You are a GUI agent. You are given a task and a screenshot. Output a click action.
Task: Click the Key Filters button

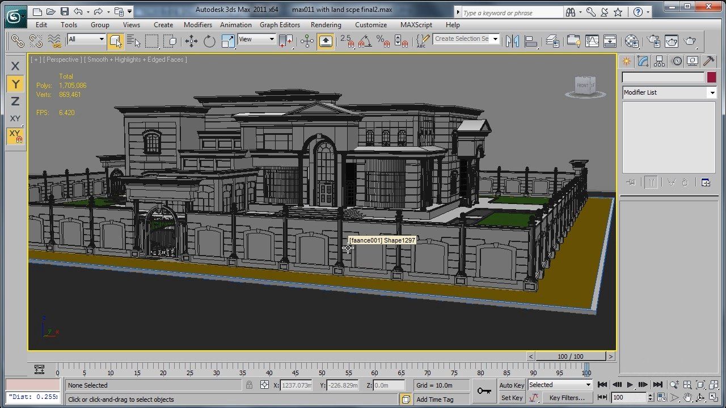(567, 398)
